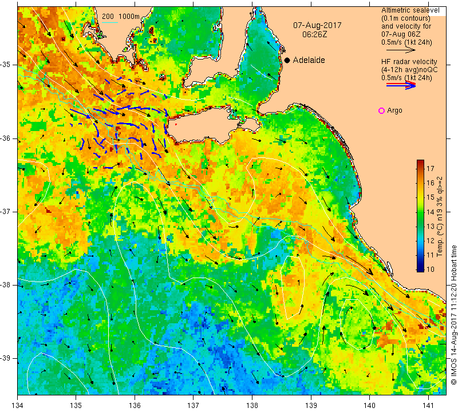Click the 'HF radar velocity' legend heading
The height and width of the screenshot is (412, 458).
409,62
